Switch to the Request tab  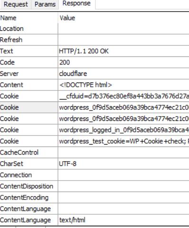[16, 5]
